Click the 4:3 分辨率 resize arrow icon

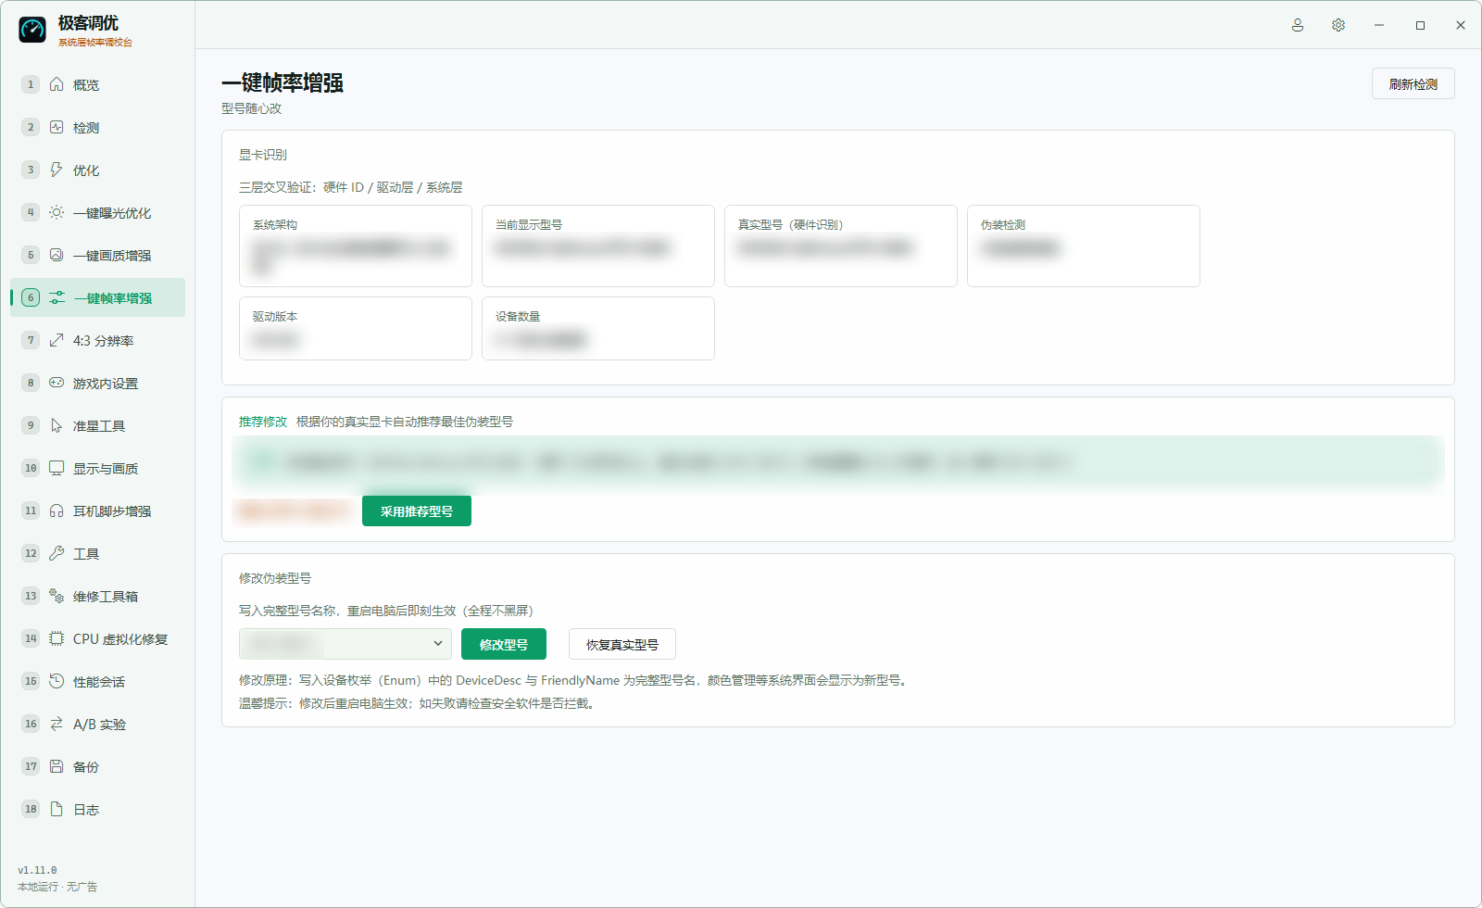57,340
